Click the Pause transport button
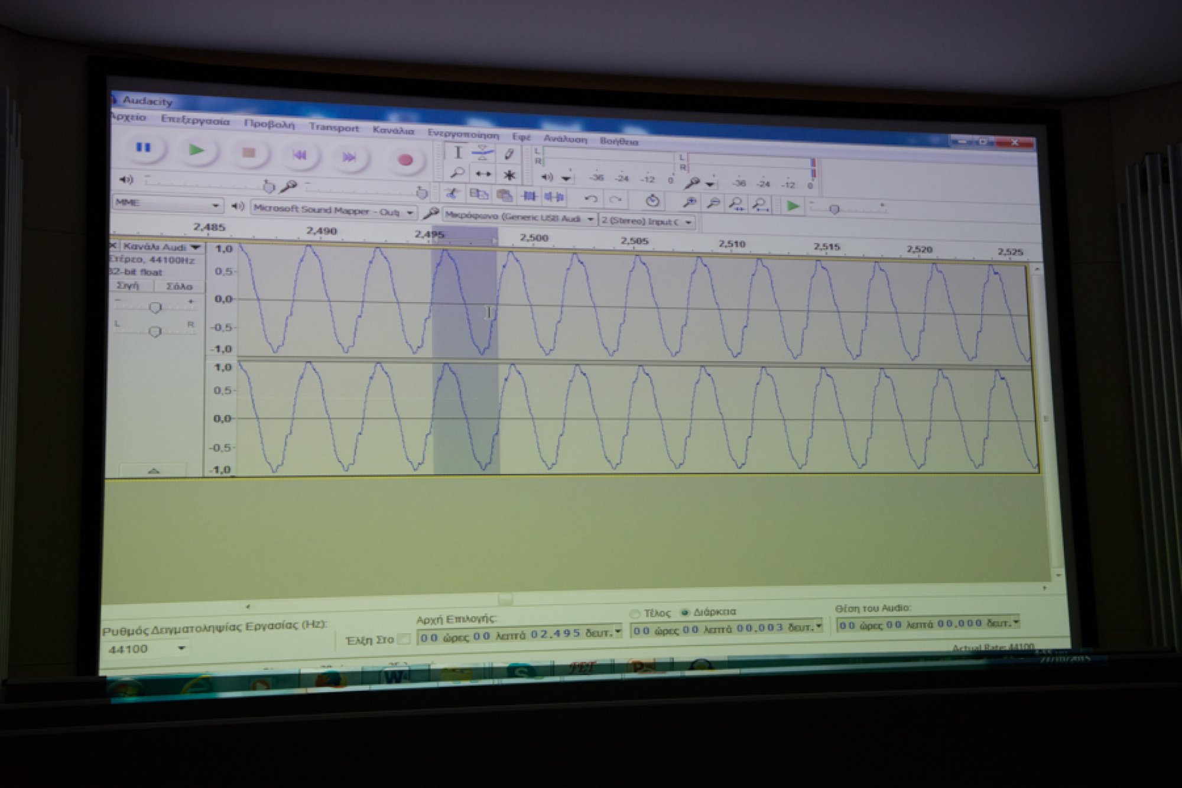Screen dimensions: 1182x788 point(143,147)
